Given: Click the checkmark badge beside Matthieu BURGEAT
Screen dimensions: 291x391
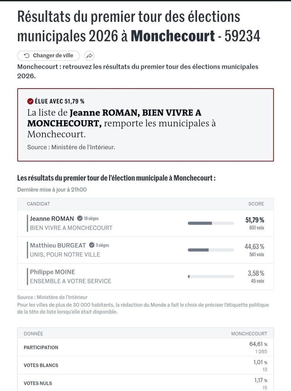Looking at the screenshot, I should [92, 245].
